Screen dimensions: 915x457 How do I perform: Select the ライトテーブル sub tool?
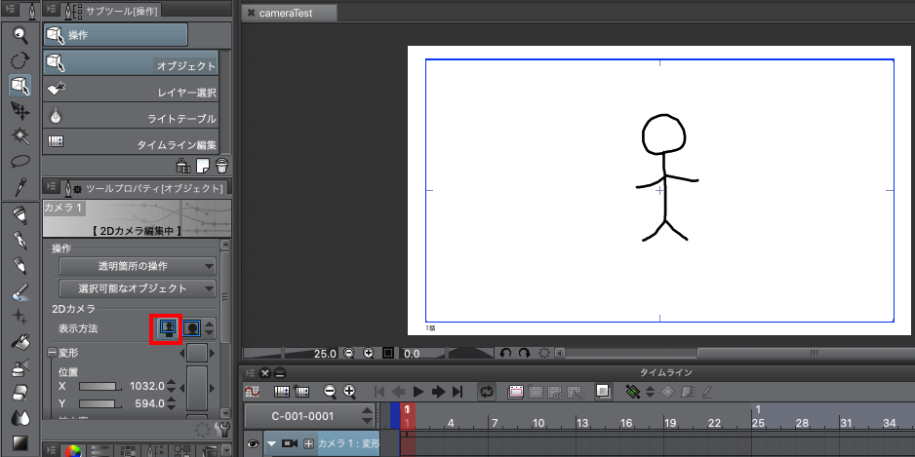tap(131, 115)
